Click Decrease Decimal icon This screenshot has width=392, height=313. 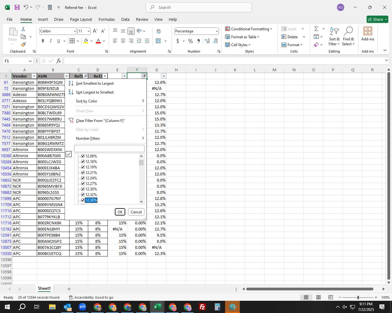pyautogui.click(x=215, y=41)
